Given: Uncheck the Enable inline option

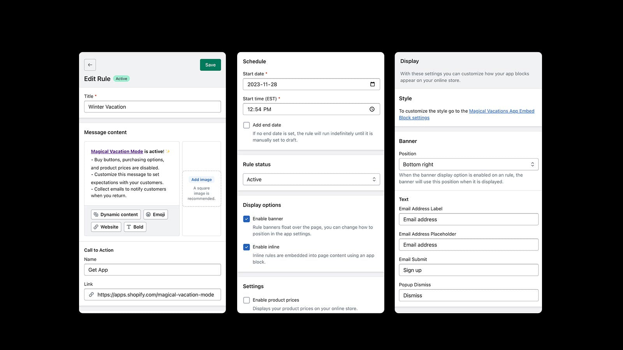Looking at the screenshot, I should (x=246, y=247).
